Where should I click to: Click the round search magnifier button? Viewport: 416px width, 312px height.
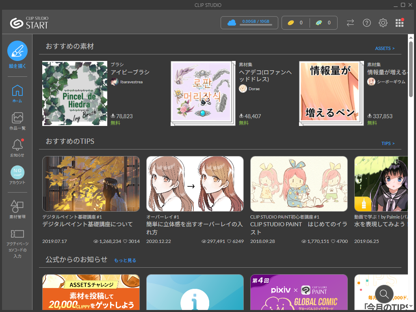point(384,294)
